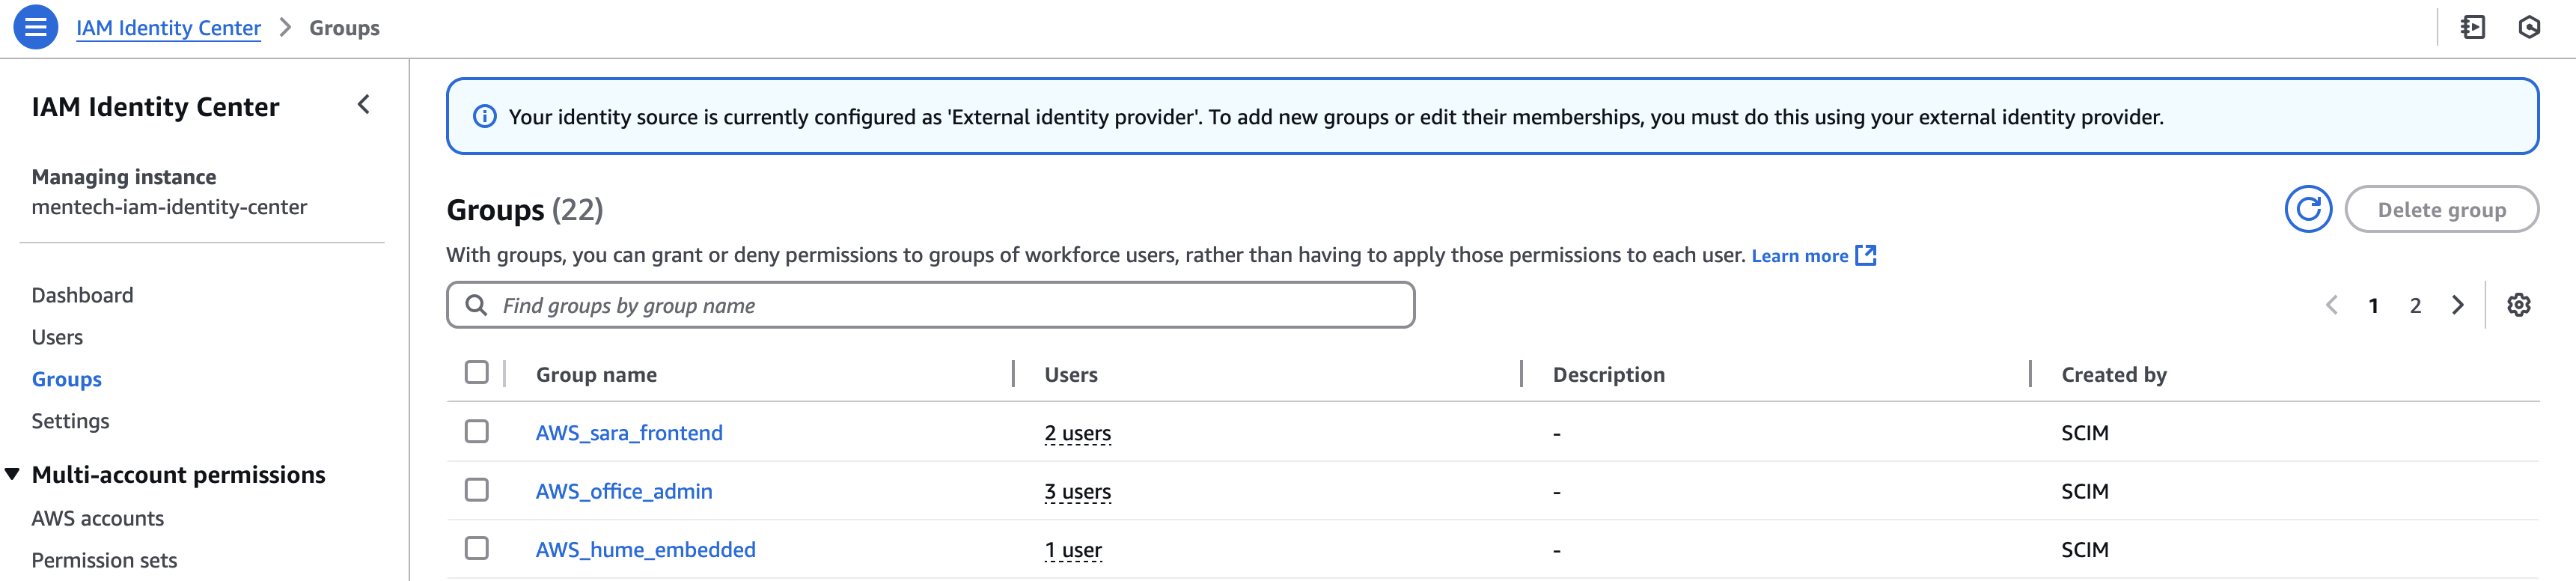Check the AWS_office_admin group checkbox

[477, 490]
